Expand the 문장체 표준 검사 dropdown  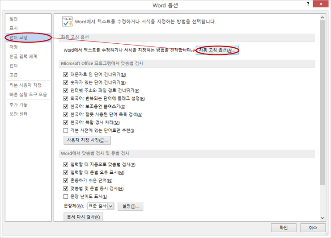pyautogui.click(x=111, y=206)
